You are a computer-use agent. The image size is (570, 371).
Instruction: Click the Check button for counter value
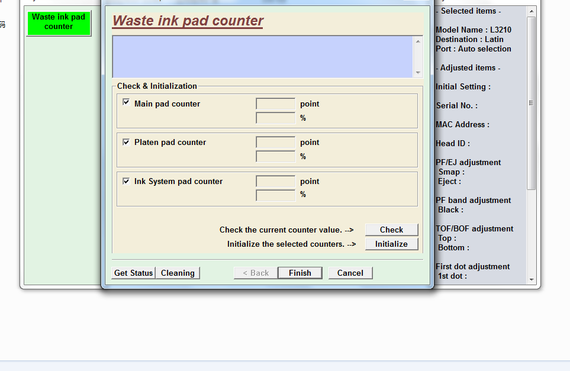tap(391, 230)
